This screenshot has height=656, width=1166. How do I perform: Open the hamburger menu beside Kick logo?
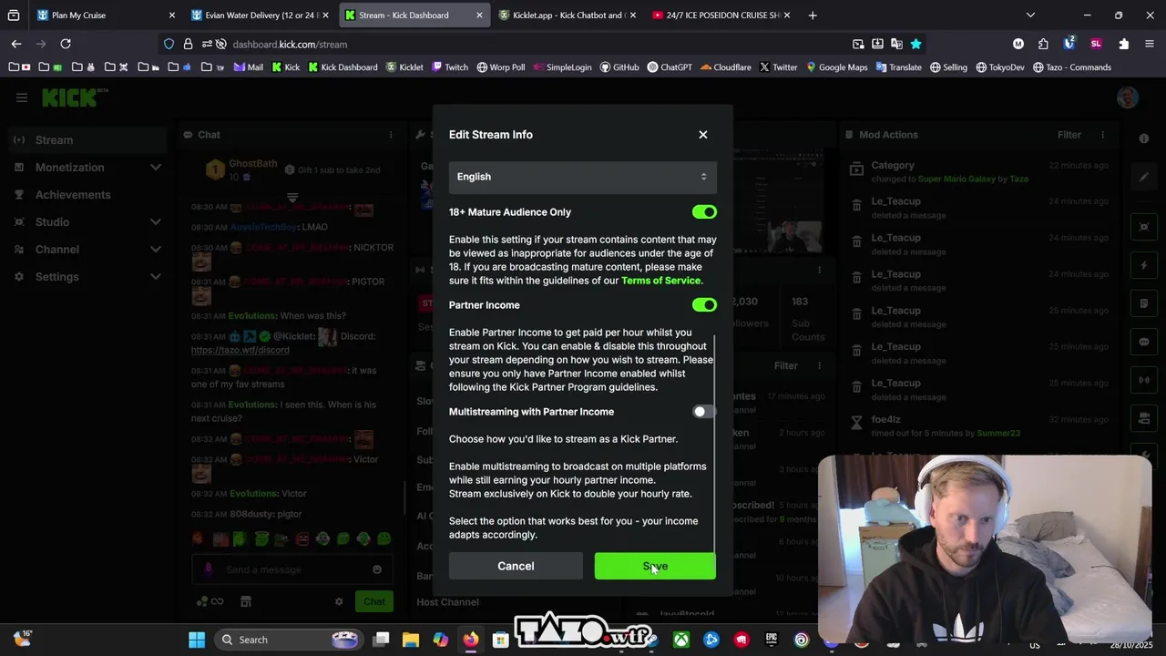click(x=22, y=97)
